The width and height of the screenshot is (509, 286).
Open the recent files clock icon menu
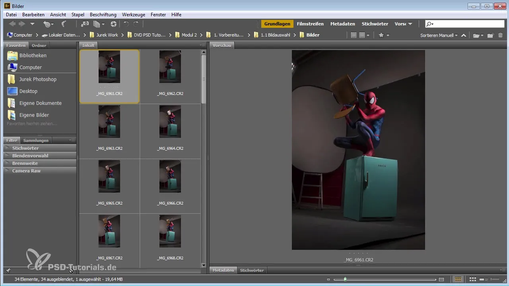(49, 24)
